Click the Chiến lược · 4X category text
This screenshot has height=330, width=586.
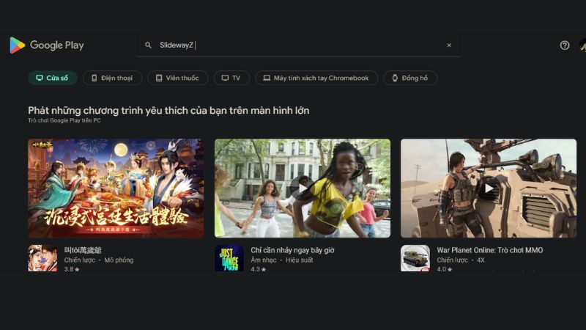click(x=461, y=260)
